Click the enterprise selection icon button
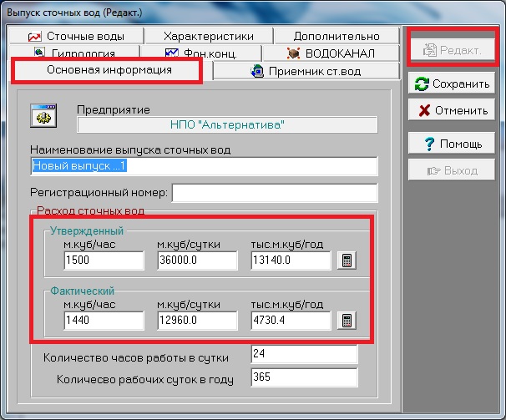 tap(42, 116)
